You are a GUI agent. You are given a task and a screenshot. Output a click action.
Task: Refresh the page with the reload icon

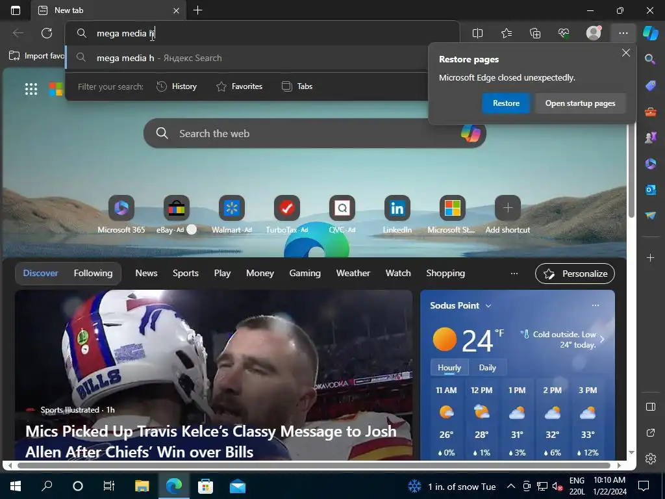pyautogui.click(x=47, y=33)
